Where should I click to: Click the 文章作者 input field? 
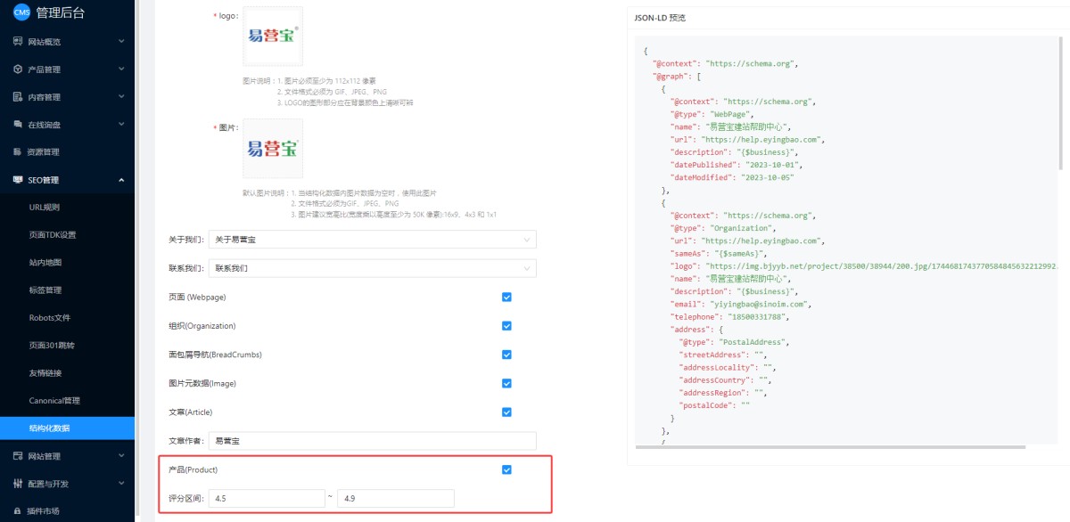(x=372, y=441)
